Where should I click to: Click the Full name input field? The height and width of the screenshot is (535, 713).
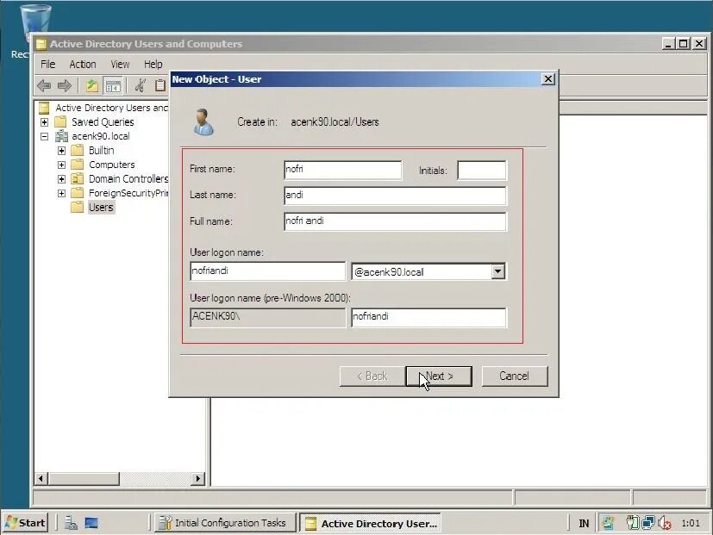coord(395,221)
